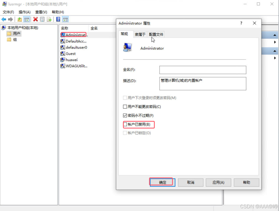The width and height of the screenshot is (279, 211).
Task: Expand the first right-arrow in actions pane
Action: 275,42
